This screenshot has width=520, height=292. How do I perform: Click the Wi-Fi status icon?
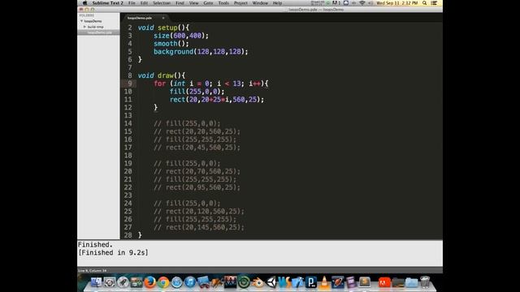click(x=362, y=3)
